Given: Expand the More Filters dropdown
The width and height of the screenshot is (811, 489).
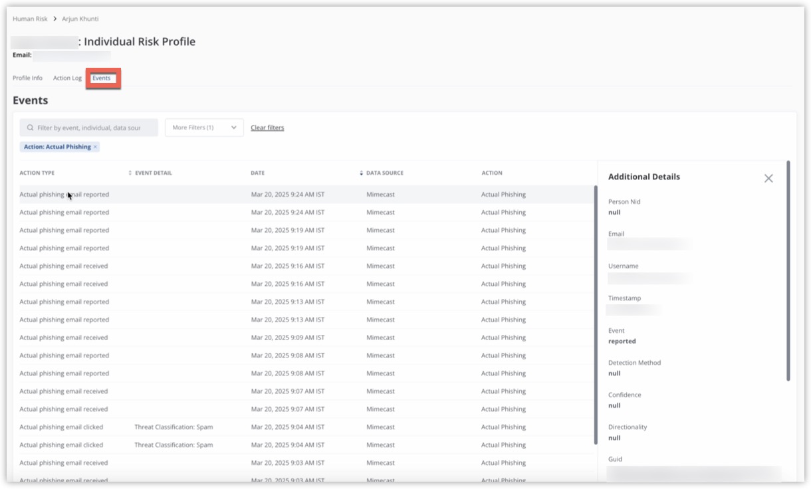Looking at the screenshot, I should (204, 128).
